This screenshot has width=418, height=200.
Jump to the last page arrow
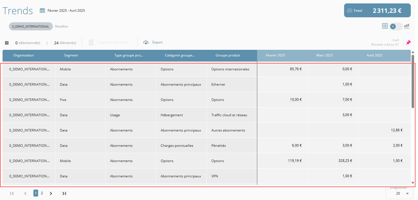pyautogui.click(x=64, y=193)
